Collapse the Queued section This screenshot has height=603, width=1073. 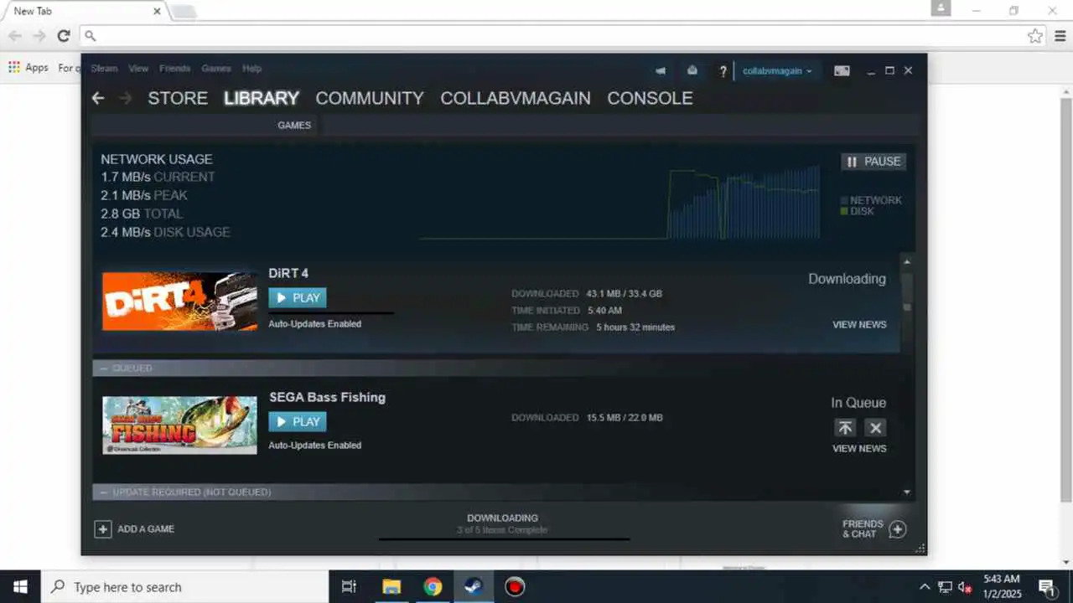coord(104,368)
